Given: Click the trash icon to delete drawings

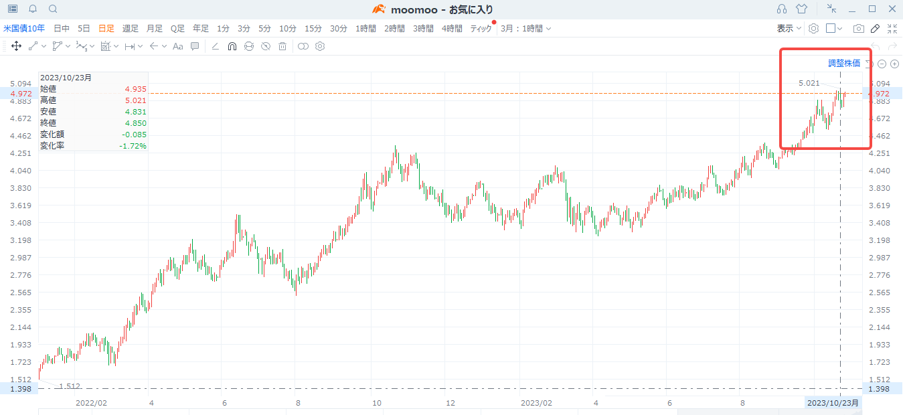Looking at the screenshot, I should 282,46.
